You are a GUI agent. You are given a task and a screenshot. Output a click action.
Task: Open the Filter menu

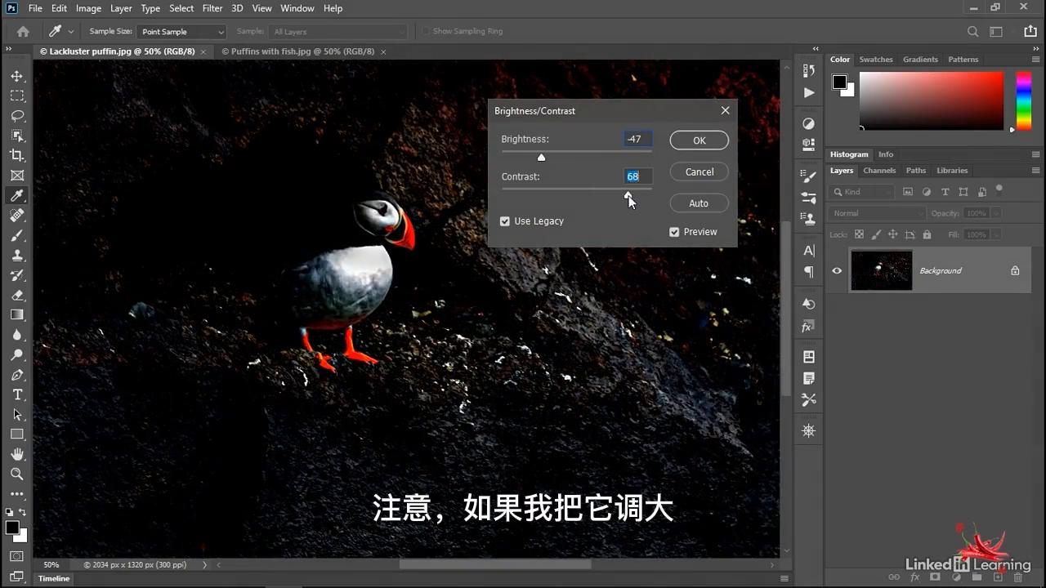tap(212, 8)
